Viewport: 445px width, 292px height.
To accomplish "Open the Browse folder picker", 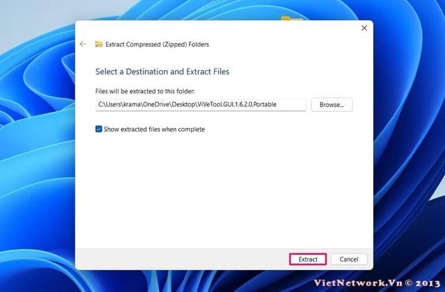I will click(x=331, y=104).
